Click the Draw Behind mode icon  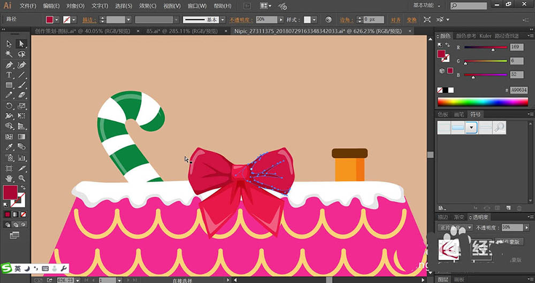tap(16, 225)
